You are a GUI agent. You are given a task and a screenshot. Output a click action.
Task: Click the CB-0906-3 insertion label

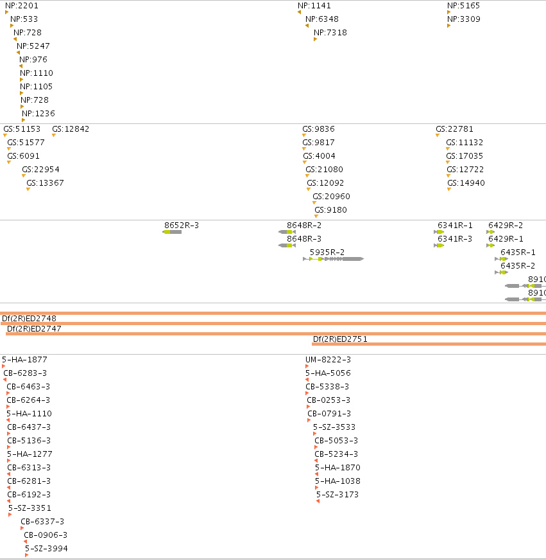[x=46, y=535]
